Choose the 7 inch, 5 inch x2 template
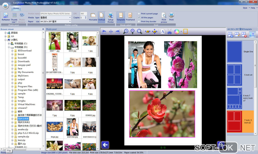258x154 pixels. coord(240,122)
